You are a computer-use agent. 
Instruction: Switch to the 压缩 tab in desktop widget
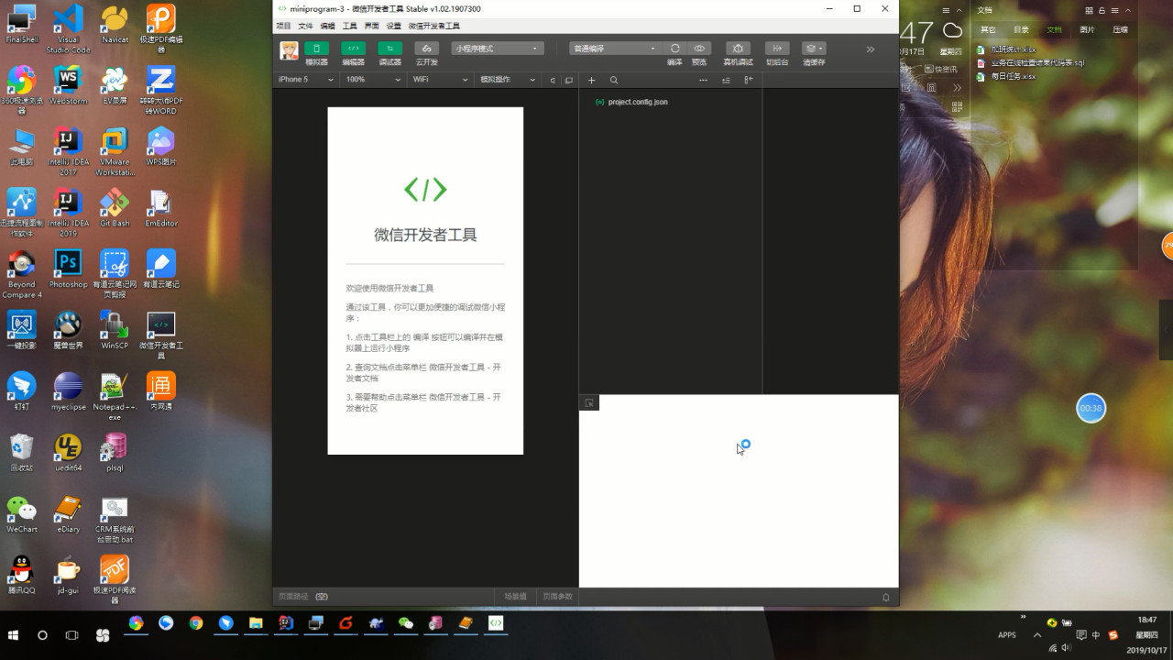pos(1120,29)
